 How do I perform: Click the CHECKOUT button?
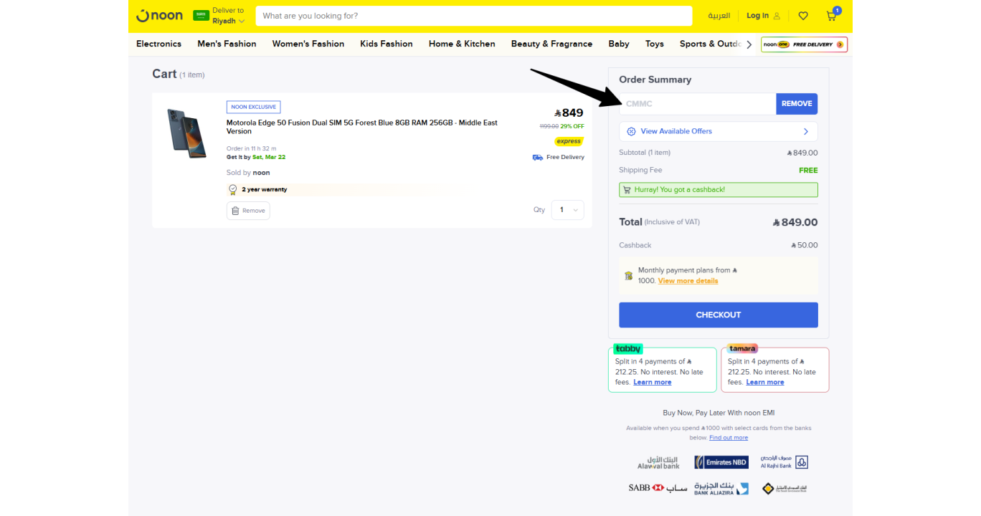click(x=719, y=315)
